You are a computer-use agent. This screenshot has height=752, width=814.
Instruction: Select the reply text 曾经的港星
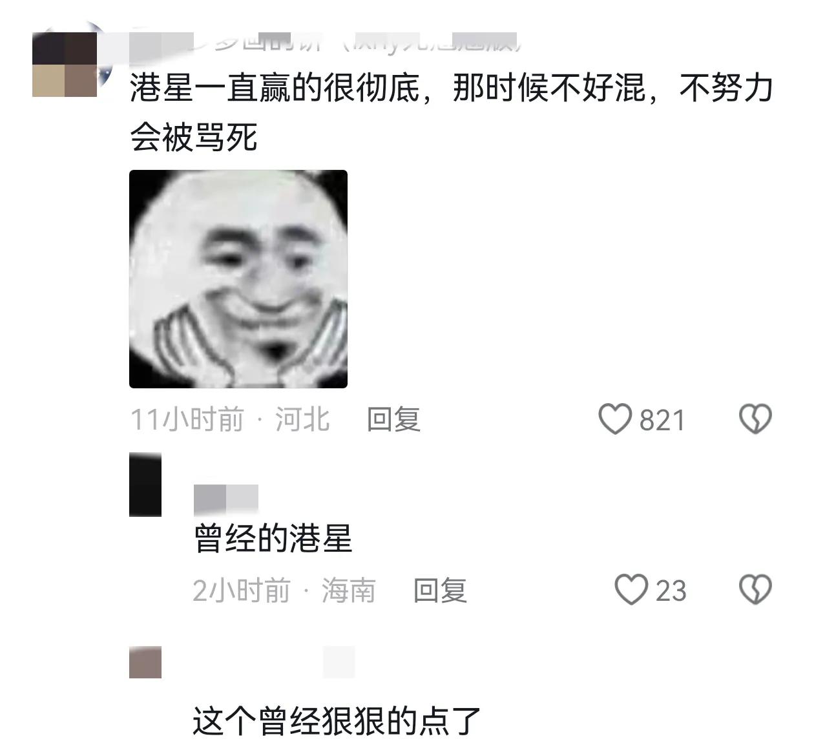[273, 539]
